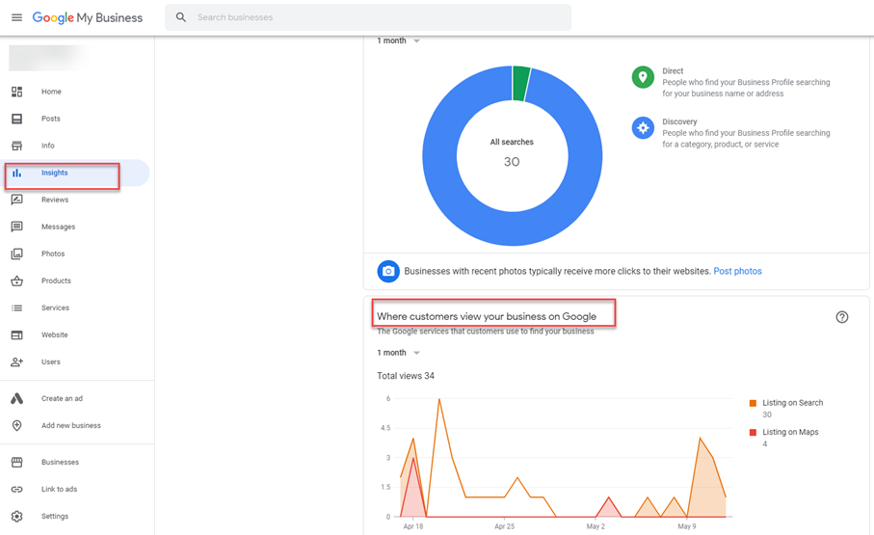Click the Add new business pin icon
Viewport: 874px width, 535px height.
[16, 426]
